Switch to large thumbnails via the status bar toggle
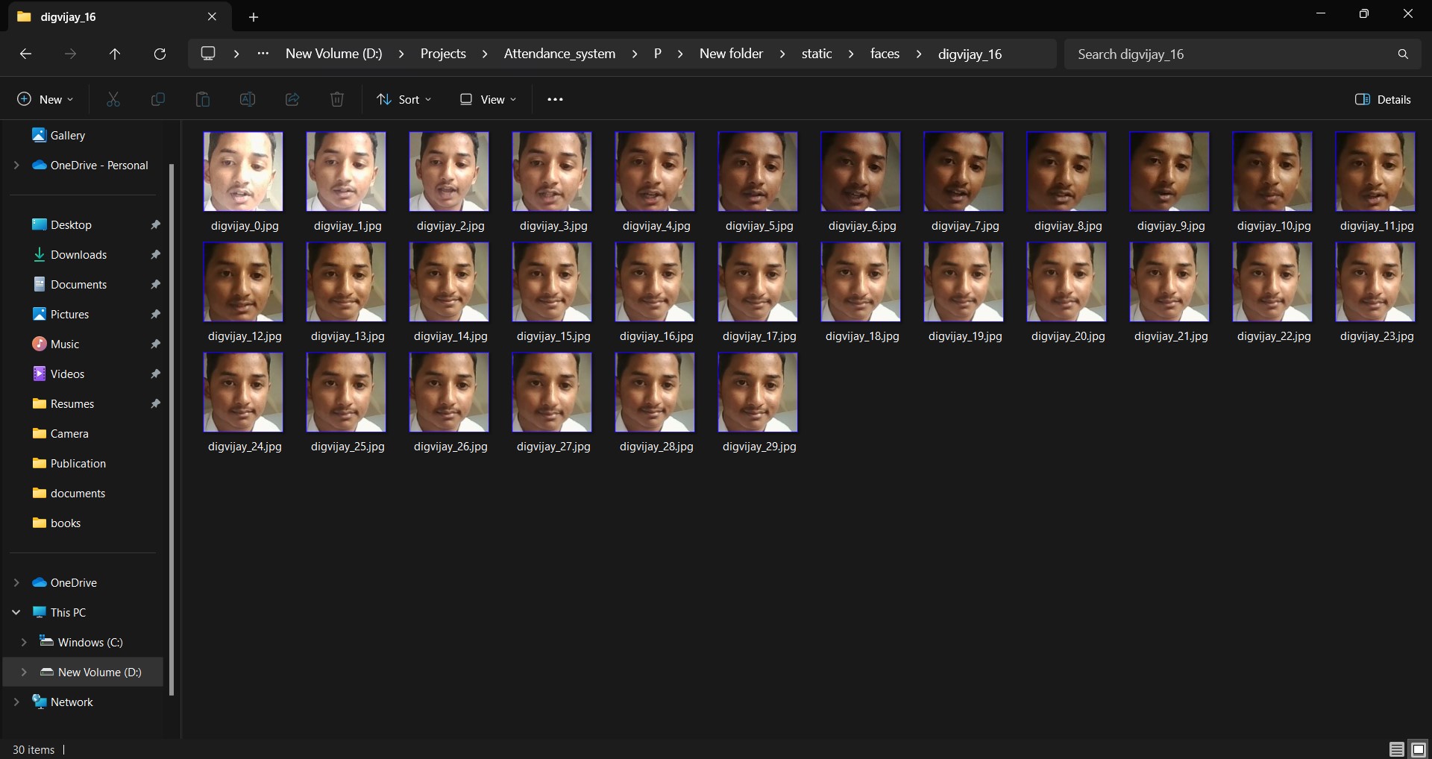 1417,749
